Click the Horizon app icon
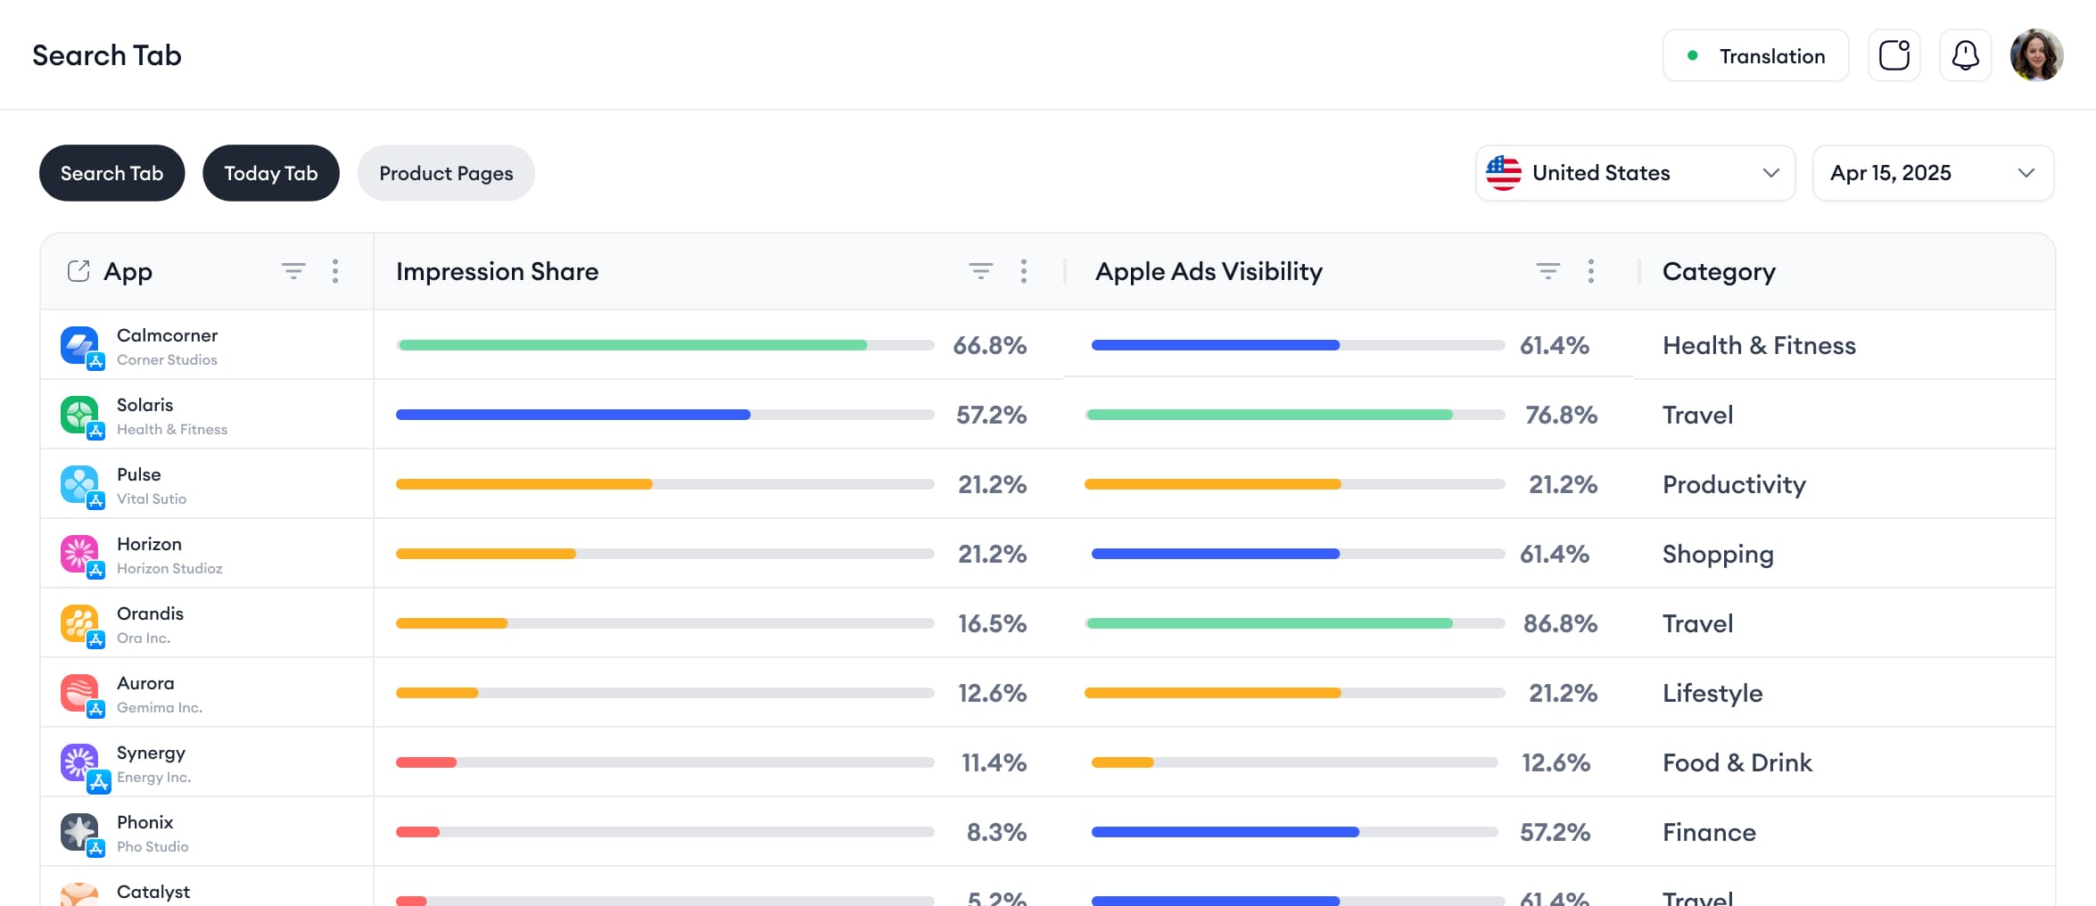This screenshot has width=2096, height=906. point(80,553)
